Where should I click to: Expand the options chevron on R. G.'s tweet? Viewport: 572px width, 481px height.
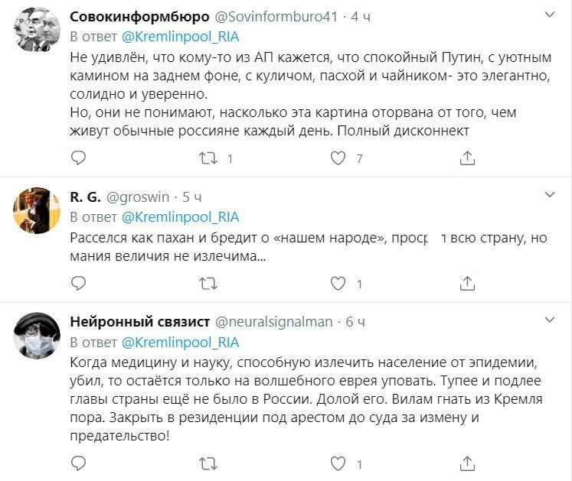pyautogui.click(x=549, y=195)
